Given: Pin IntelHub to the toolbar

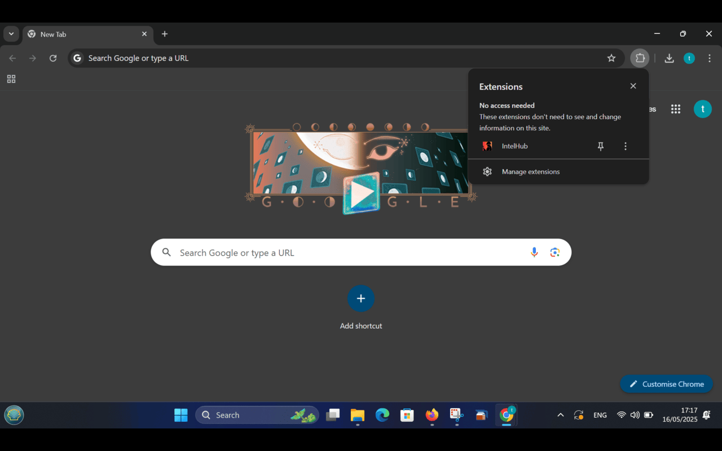Looking at the screenshot, I should coord(601,146).
